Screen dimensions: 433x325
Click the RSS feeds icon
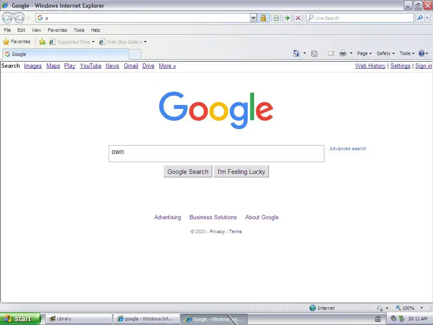314,54
